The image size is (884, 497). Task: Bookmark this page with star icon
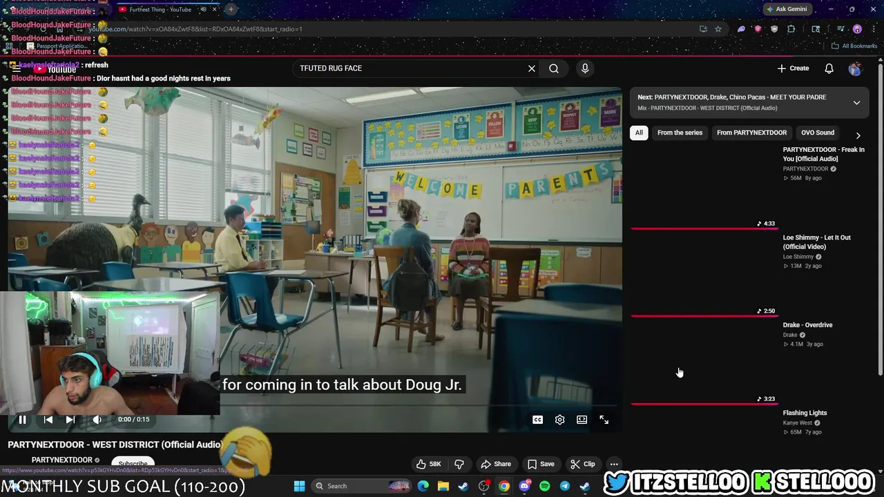[718, 29]
